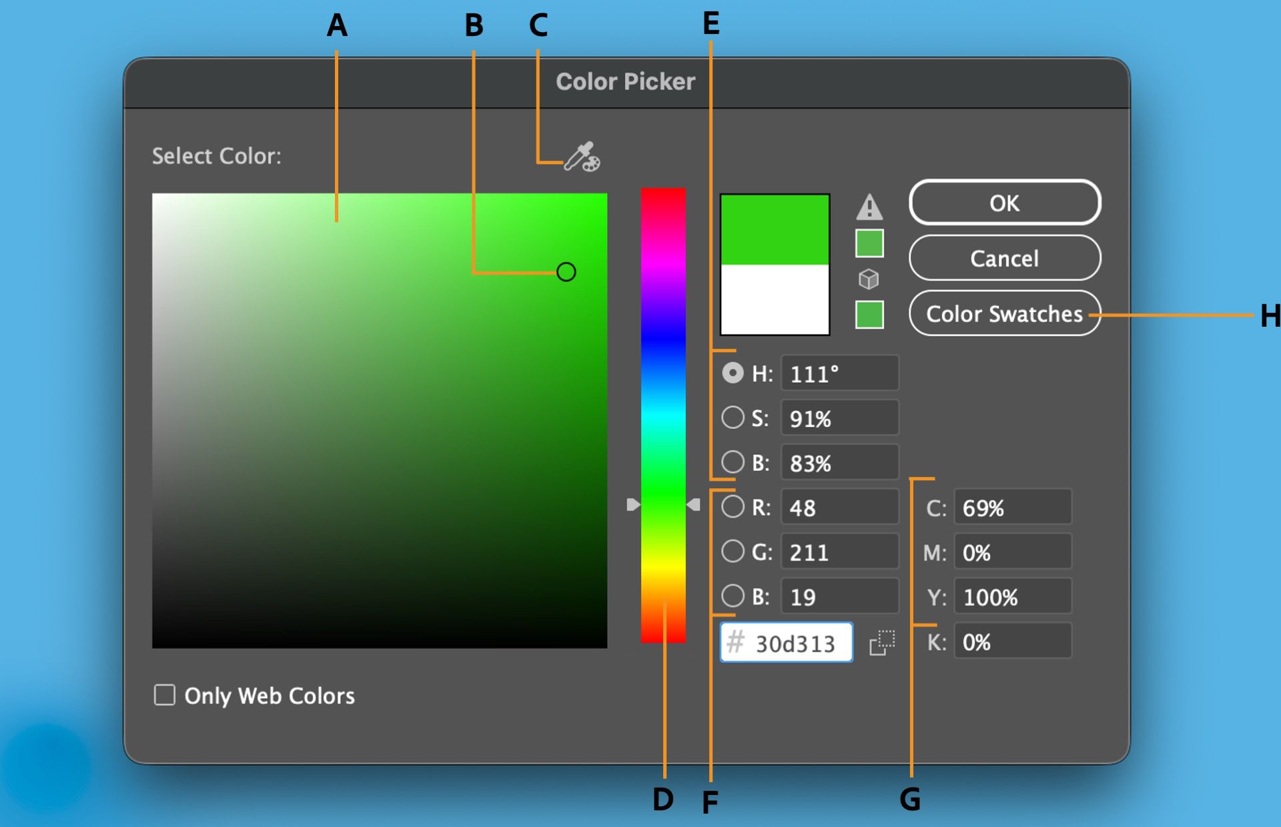
Task: Select the R (red) radio button
Action: click(x=733, y=507)
